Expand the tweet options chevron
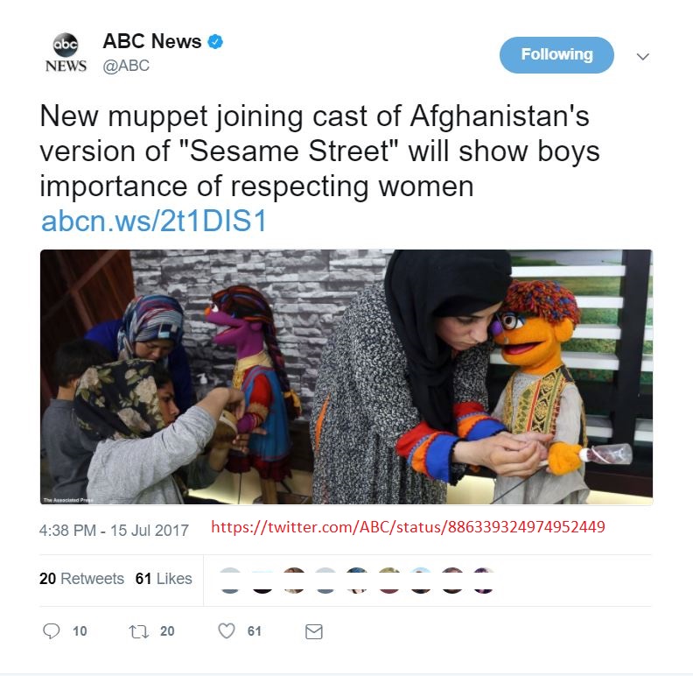 point(642,56)
